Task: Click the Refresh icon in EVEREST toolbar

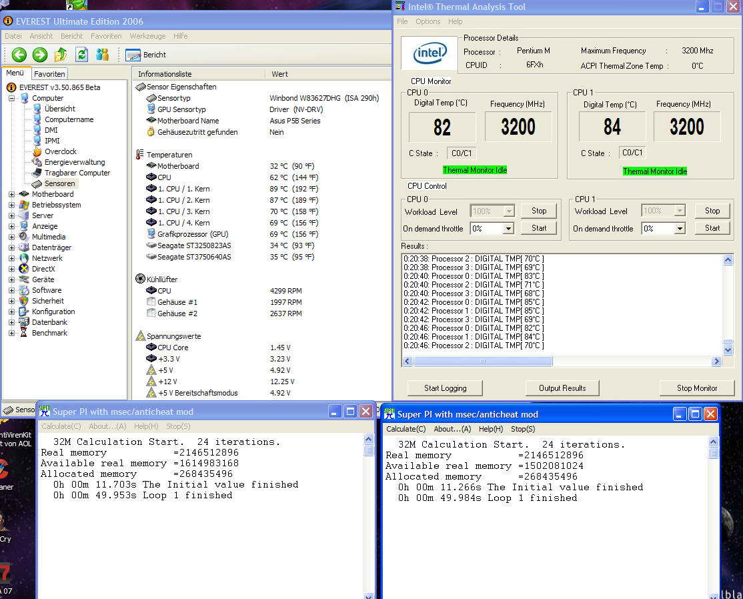Action: (81, 55)
